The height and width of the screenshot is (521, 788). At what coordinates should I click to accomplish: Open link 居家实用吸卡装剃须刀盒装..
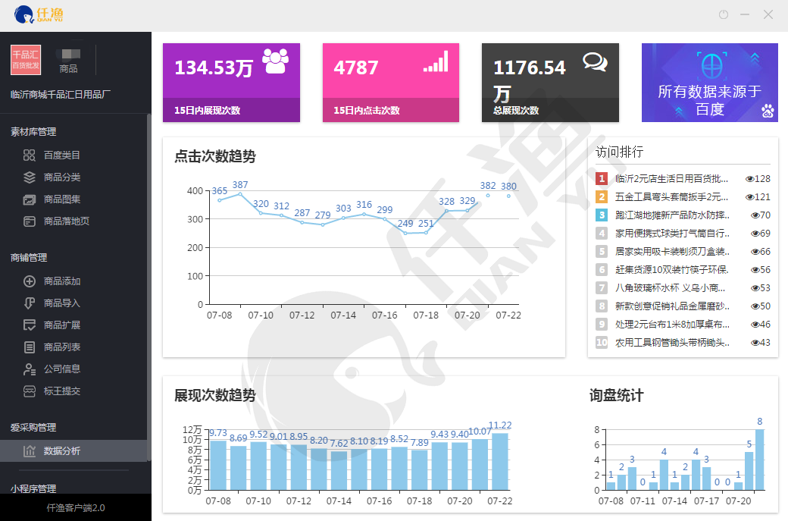click(x=672, y=252)
